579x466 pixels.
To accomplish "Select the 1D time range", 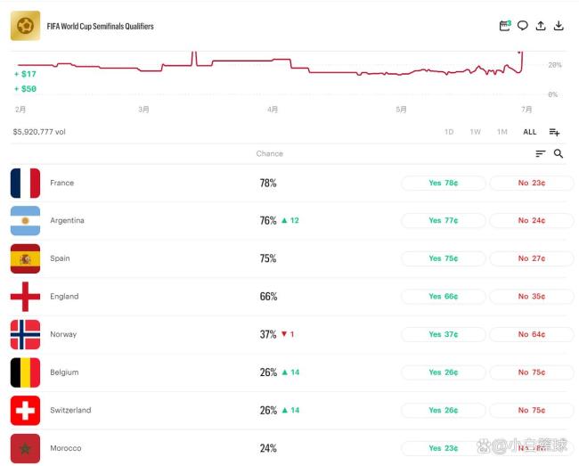I will point(449,132).
